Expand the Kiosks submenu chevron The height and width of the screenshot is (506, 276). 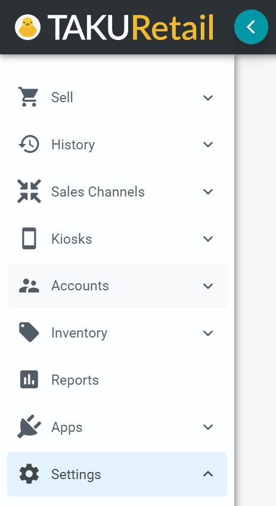(x=208, y=239)
